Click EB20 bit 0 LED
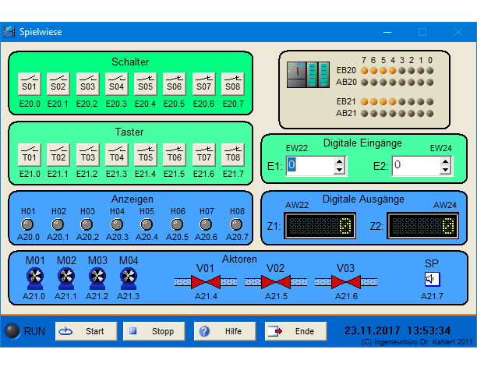Viewport: 477px width, 367px height. 430,71
